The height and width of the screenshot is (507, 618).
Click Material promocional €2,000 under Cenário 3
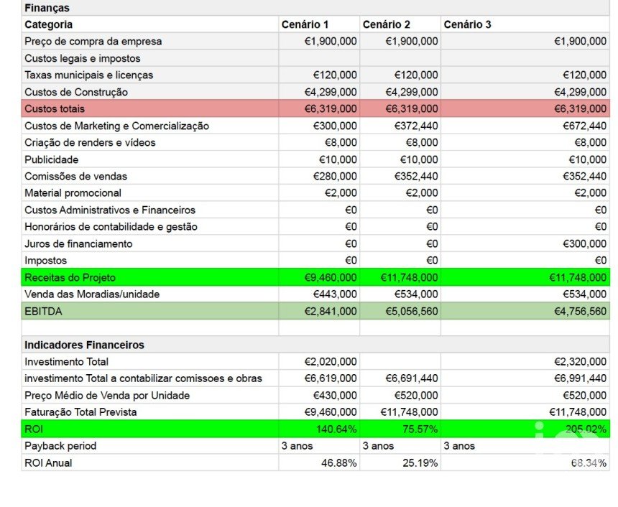591,192
